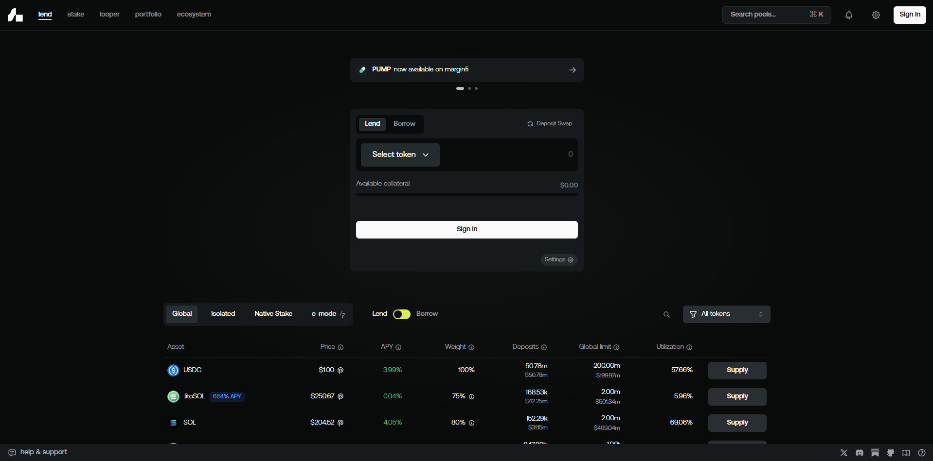Click the PUMP announcement arrow
The width and height of the screenshot is (933, 461).
point(573,70)
